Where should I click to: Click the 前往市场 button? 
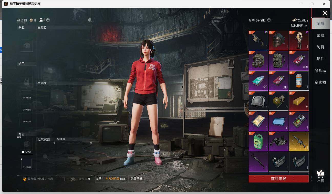pyautogui.click(x=279, y=179)
